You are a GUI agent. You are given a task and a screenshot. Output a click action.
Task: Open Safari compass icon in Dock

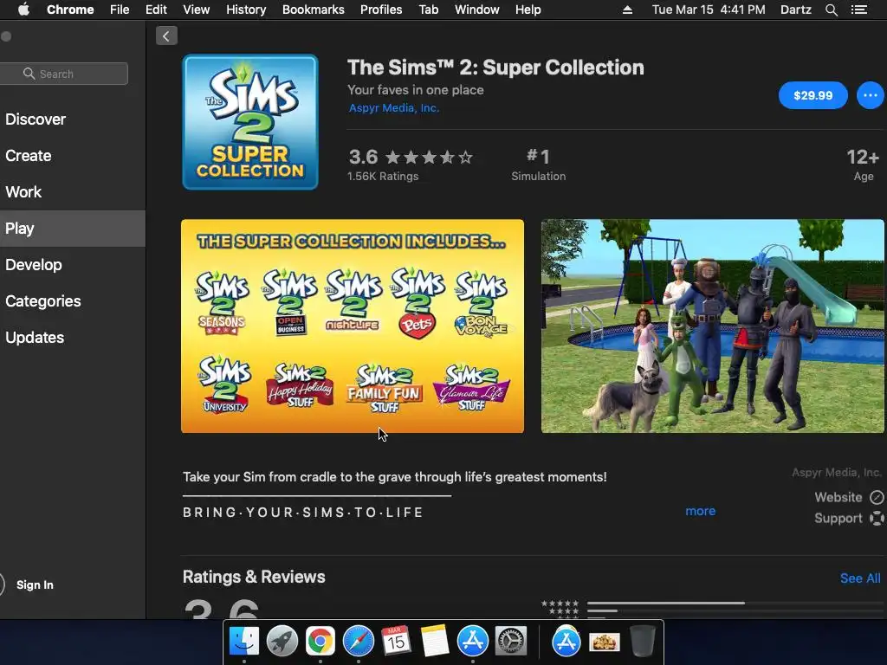(x=358, y=642)
